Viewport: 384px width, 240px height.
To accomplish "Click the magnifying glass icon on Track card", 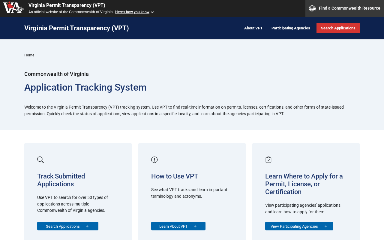I will coord(40,160).
